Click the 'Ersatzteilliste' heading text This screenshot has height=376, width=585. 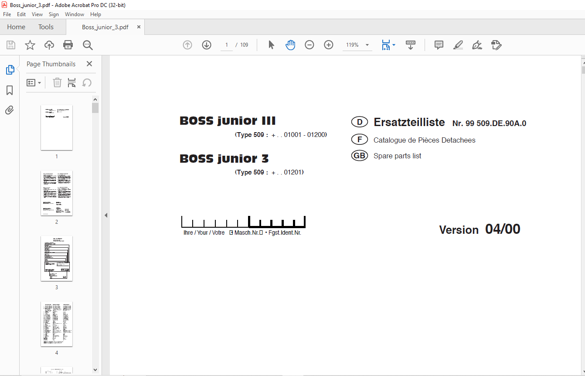point(409,123)
